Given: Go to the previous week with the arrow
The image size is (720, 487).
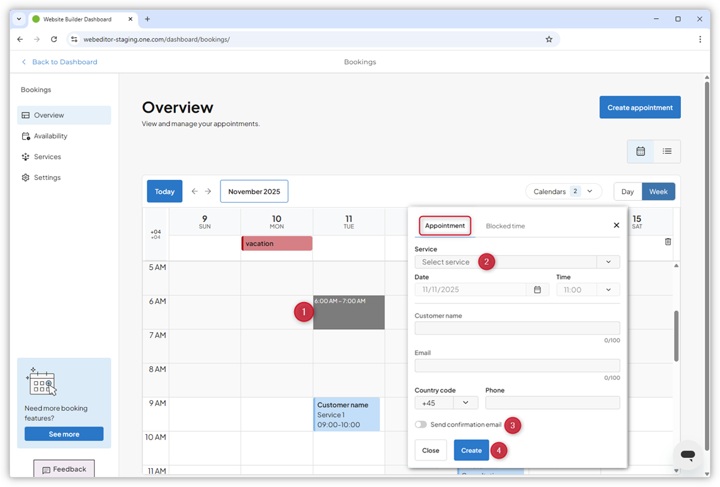Looking at the screenshot, I should tap(195, 191).
